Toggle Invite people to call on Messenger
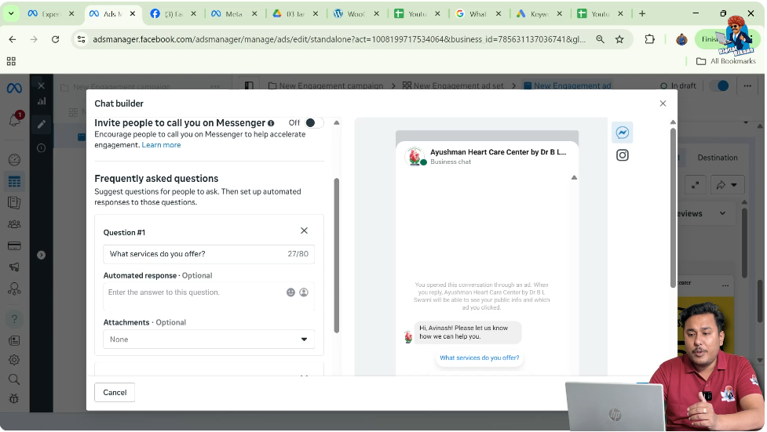The width and height of the screenshot is (767, 432). 313,122
